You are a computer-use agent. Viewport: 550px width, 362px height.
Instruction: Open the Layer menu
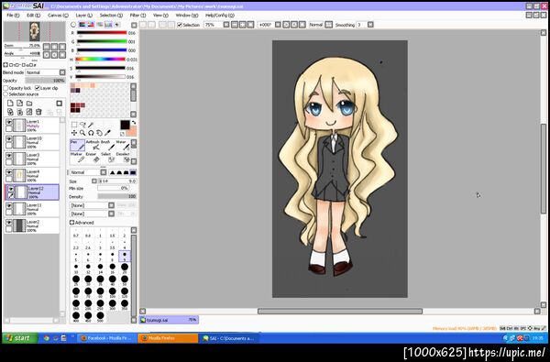83,16
